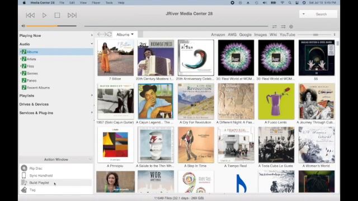Click the Build Playlist icon

(24, 183)
